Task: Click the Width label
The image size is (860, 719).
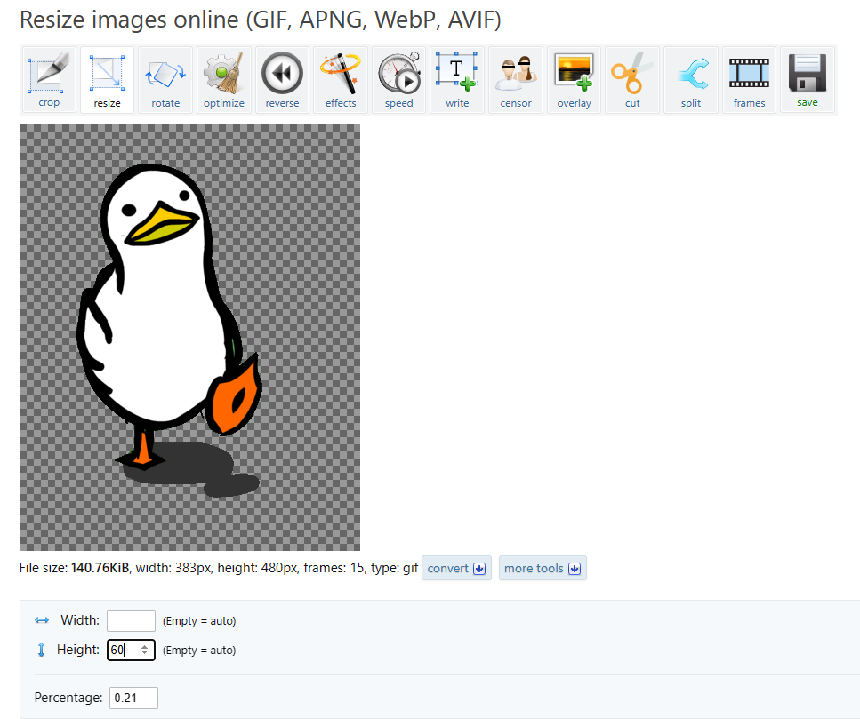Action: tap(80, 620)
